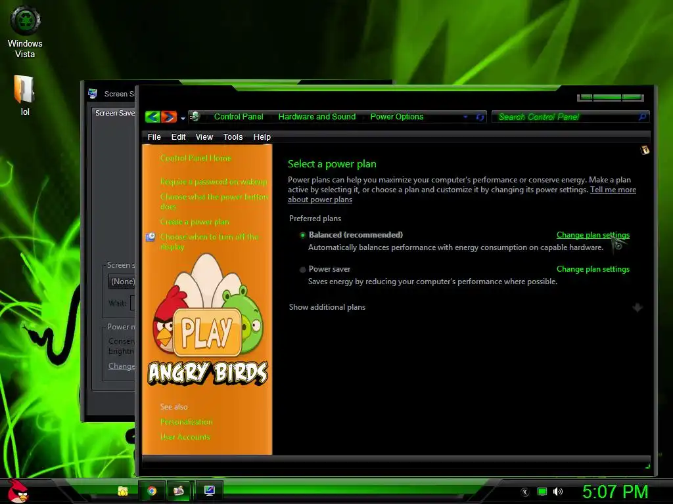The height and width of the screenshot is (504, 673).
Task: Open address bar history dropdown arrow
Action: (x=465, y=117)
